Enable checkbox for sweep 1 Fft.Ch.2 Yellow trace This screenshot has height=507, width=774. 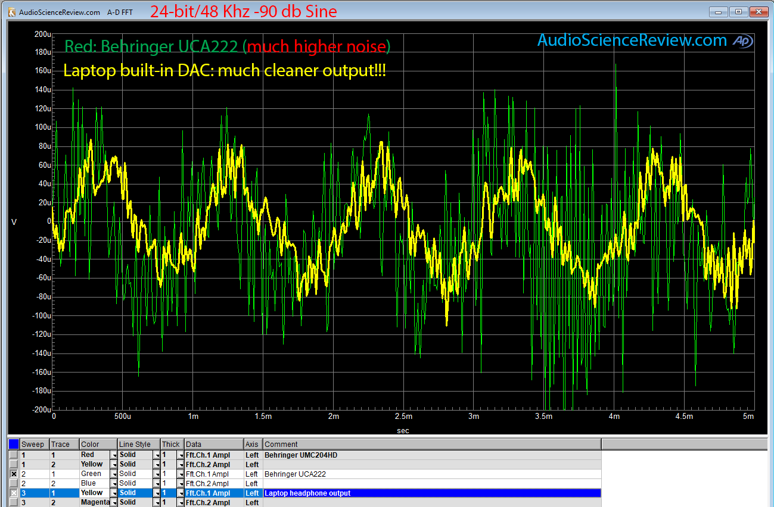pyautogui.click(x=14, y=464)
